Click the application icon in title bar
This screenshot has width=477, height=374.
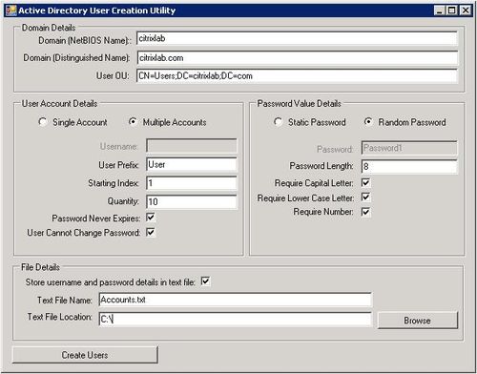tap(11, 10)
